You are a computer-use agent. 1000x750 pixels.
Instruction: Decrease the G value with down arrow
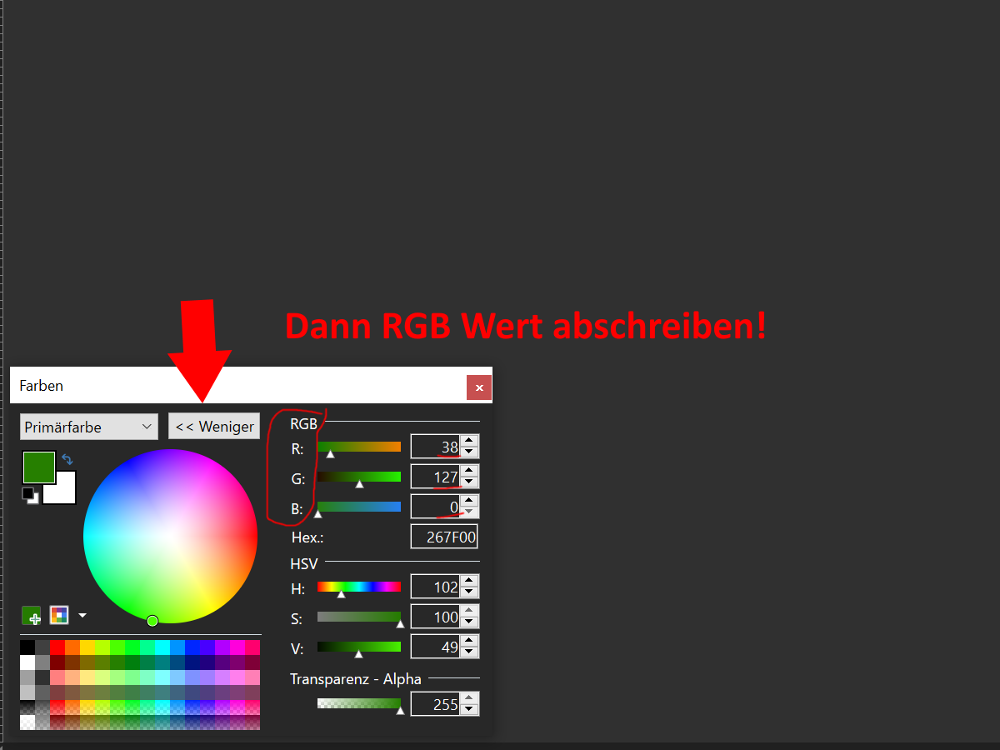(470, 482)
